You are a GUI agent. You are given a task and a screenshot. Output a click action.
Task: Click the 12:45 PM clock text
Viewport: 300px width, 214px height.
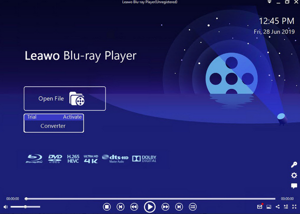click(276, 21)
